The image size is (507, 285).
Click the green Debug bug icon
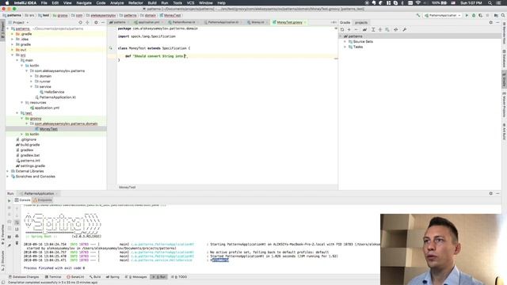pos(474,15)
